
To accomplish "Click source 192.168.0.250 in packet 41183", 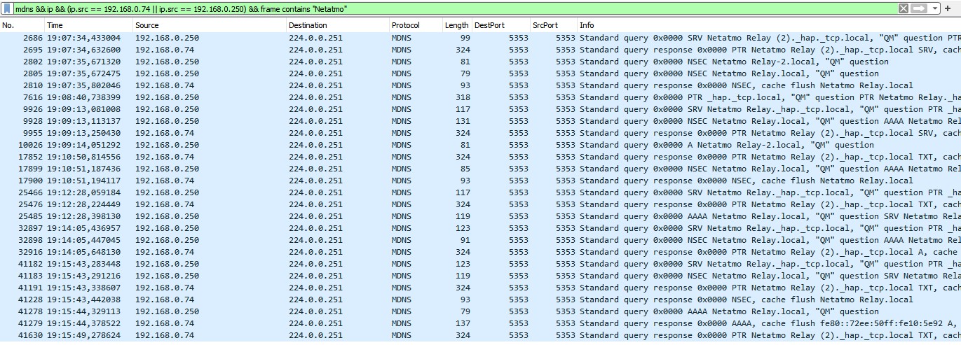I will tap(167, 276).
